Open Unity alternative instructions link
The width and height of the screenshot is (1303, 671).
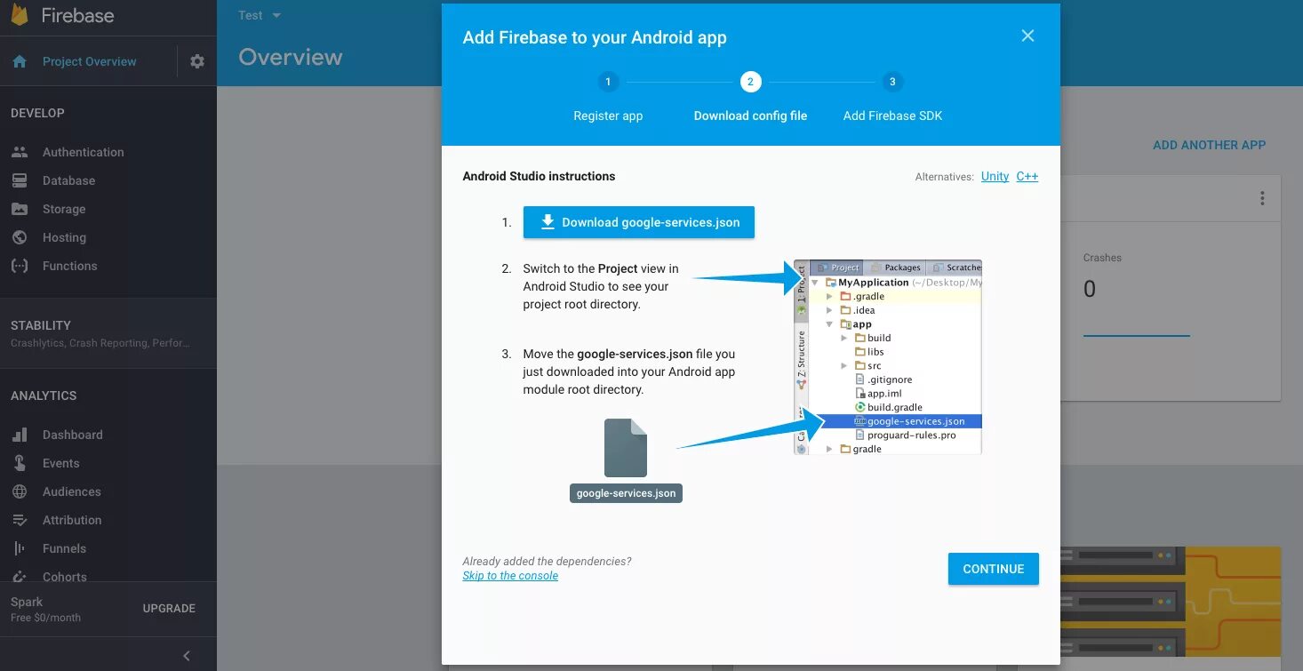[995, 176]
